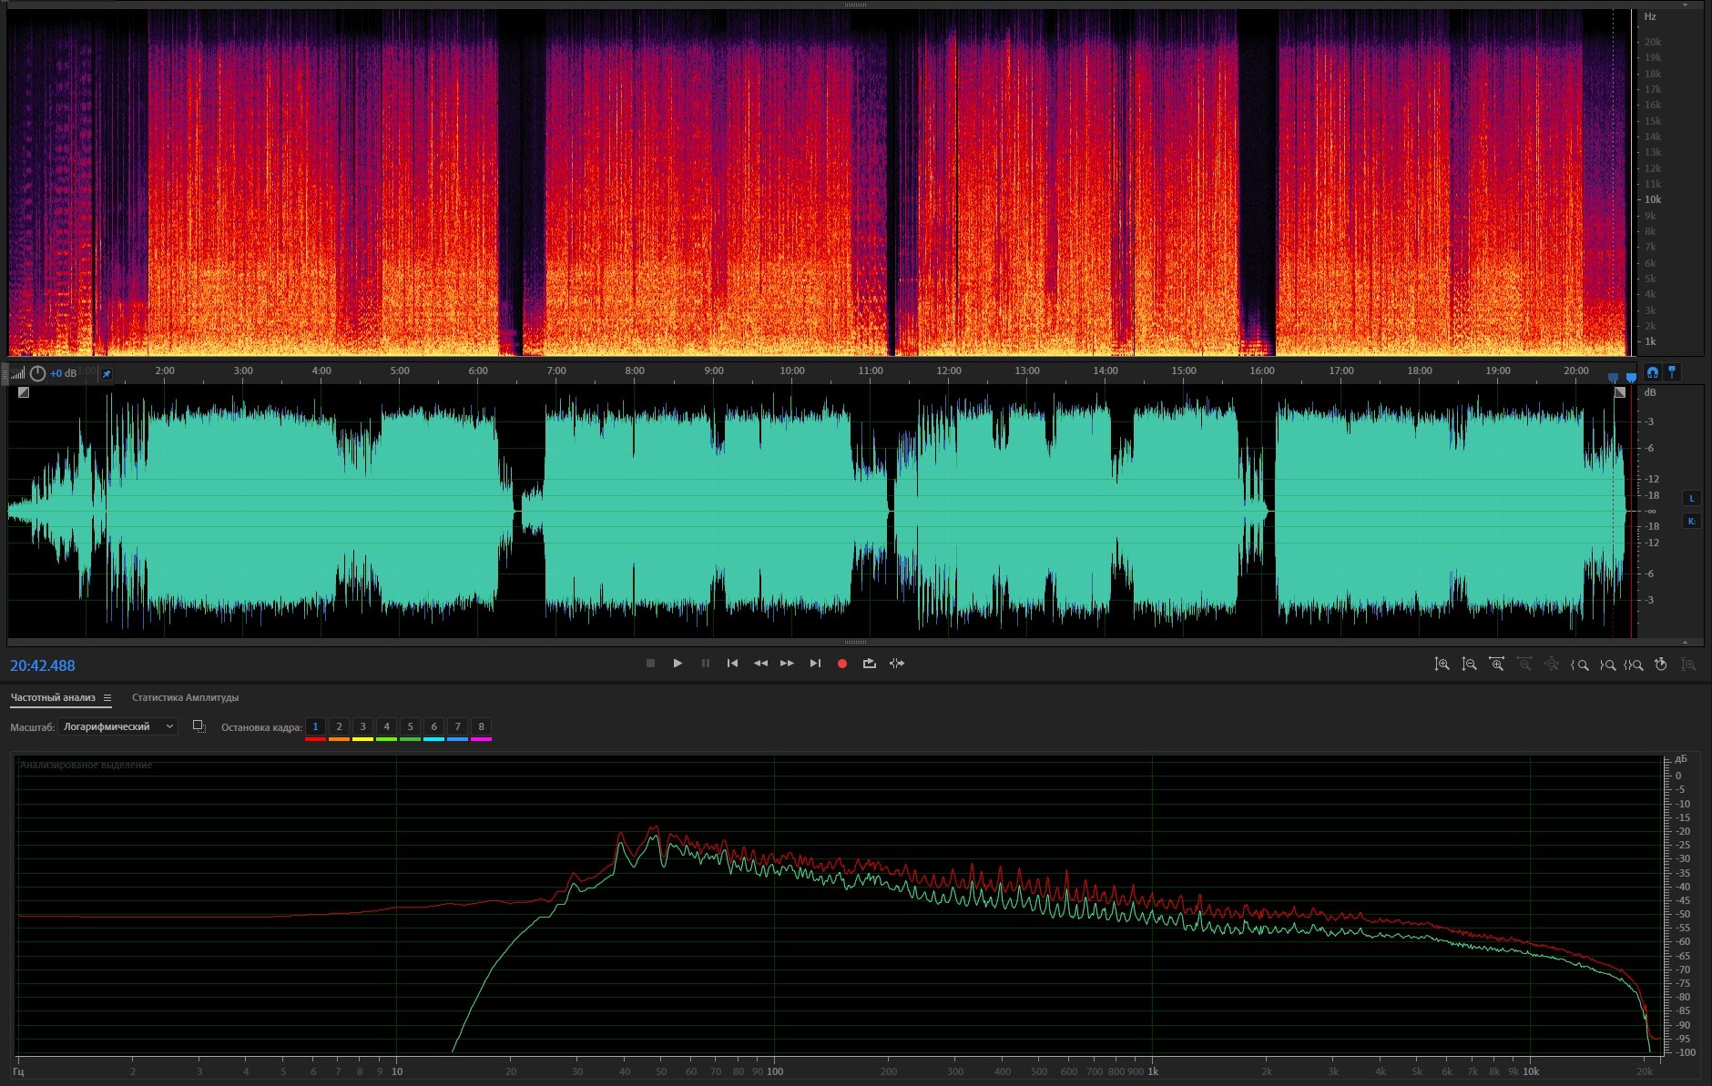Zoom in on time axis
Viewport: 1712px width, 1086px height.
[x=1496, y=665]
